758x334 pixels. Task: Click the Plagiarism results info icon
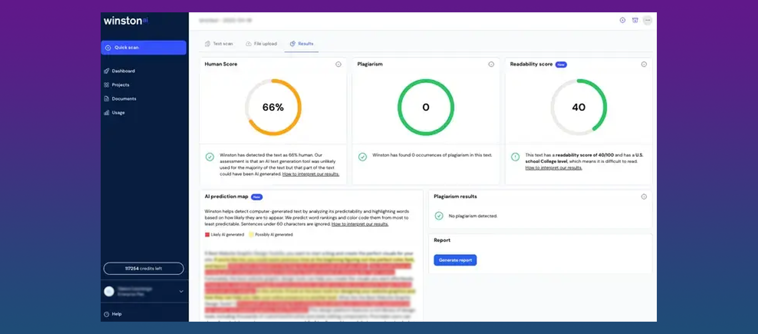(x=644, y=196)
